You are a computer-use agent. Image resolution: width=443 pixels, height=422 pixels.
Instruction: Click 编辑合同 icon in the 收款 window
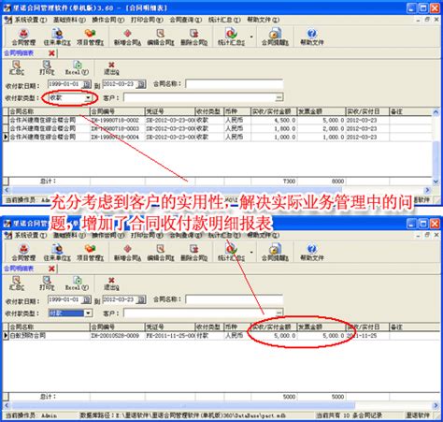point(161,36)
